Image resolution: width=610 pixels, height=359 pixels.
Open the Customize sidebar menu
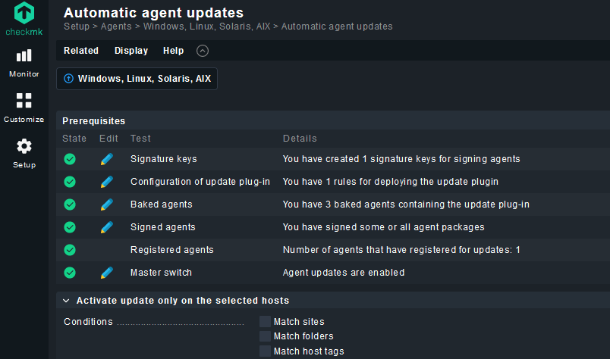point(24,108)
